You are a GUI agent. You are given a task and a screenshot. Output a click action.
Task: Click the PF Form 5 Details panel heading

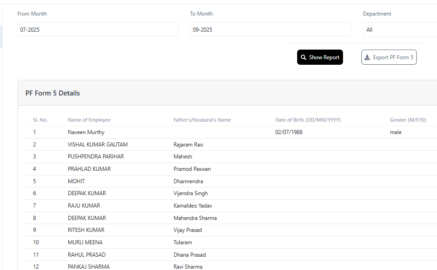click(x=53, y=93)
